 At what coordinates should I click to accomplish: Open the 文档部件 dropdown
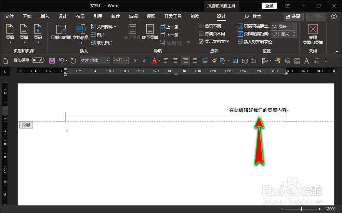click(102, 27)
